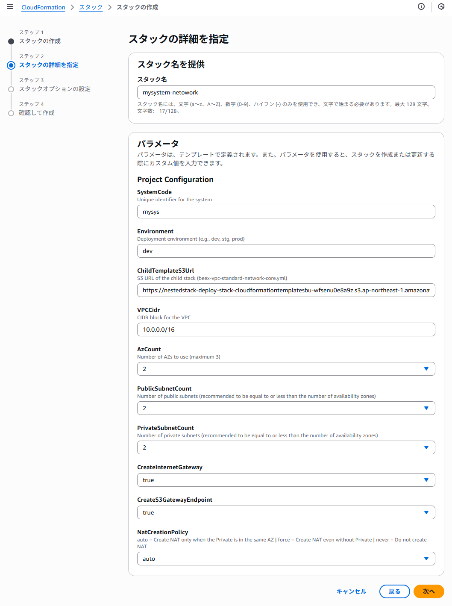Screen dimensions: 452x606
Task: Click the スタックの作成 breadcrumb text
Action: (137, 7)
